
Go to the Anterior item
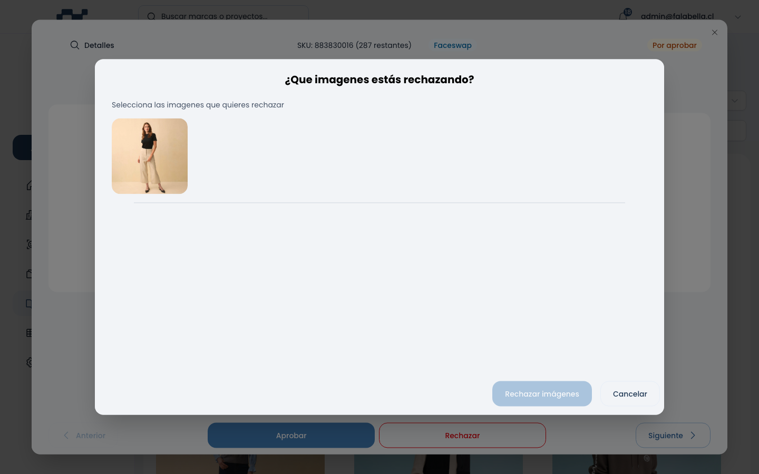pos(84,436)
